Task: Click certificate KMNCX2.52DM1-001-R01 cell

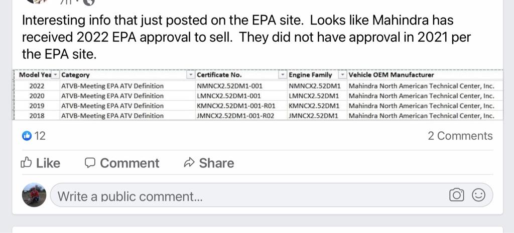Action: coord(236,106)
